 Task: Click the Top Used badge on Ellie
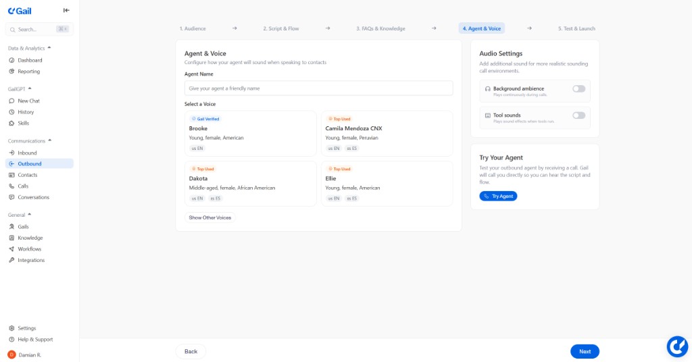pyautogui.click(x=339, y=169)
